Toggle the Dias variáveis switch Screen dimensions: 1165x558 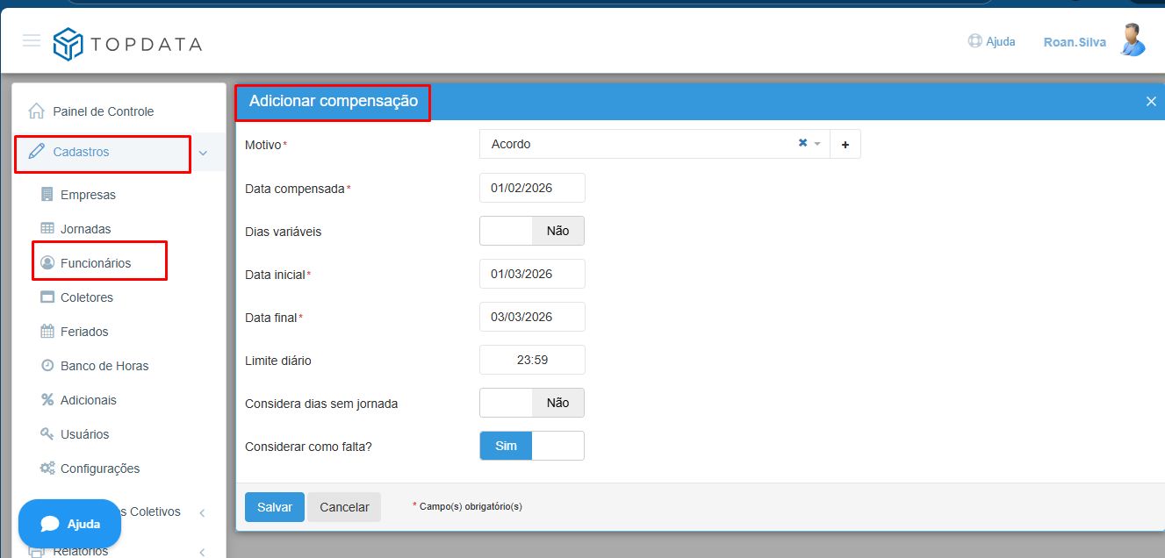coord(531,231)
